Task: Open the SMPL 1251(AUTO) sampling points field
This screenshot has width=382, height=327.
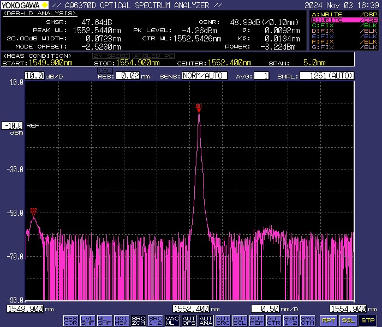Action: pos(326,76)
